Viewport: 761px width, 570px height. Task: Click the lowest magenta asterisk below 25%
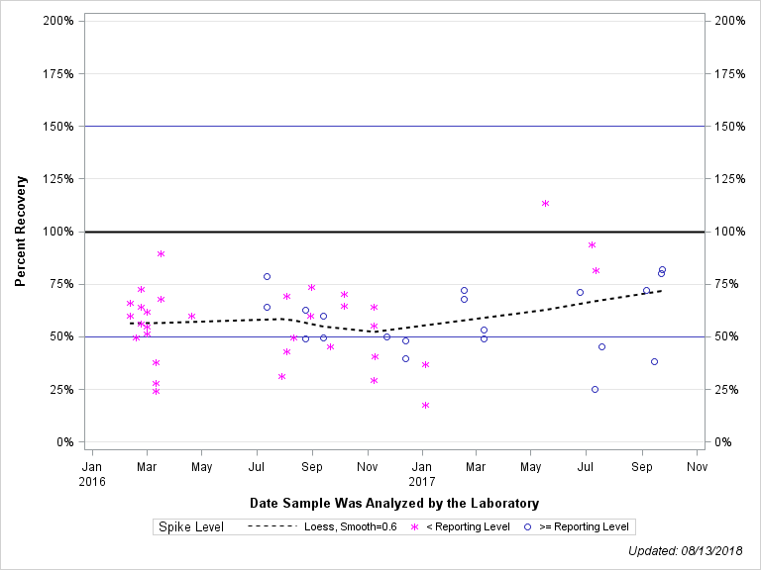point(426,405)
